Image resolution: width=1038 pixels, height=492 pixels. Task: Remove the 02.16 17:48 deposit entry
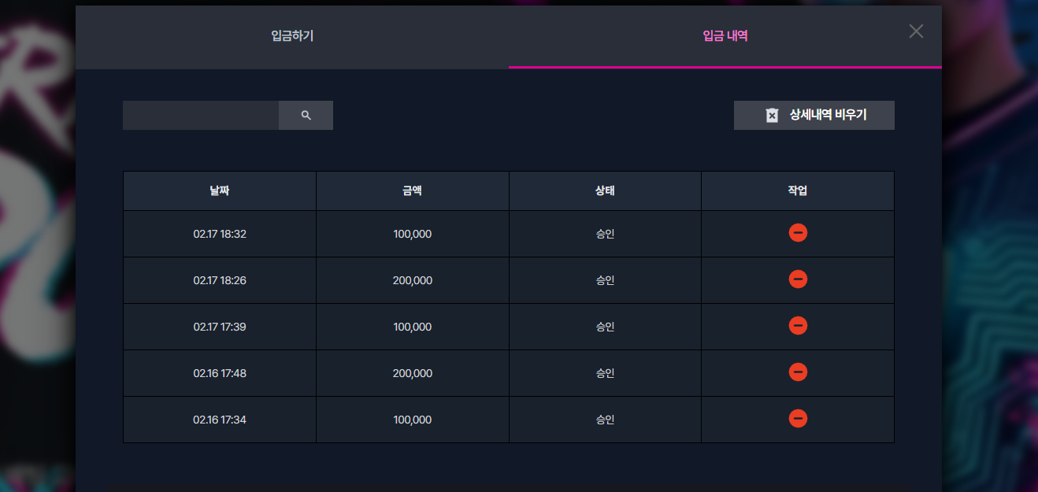coord(798,372)
